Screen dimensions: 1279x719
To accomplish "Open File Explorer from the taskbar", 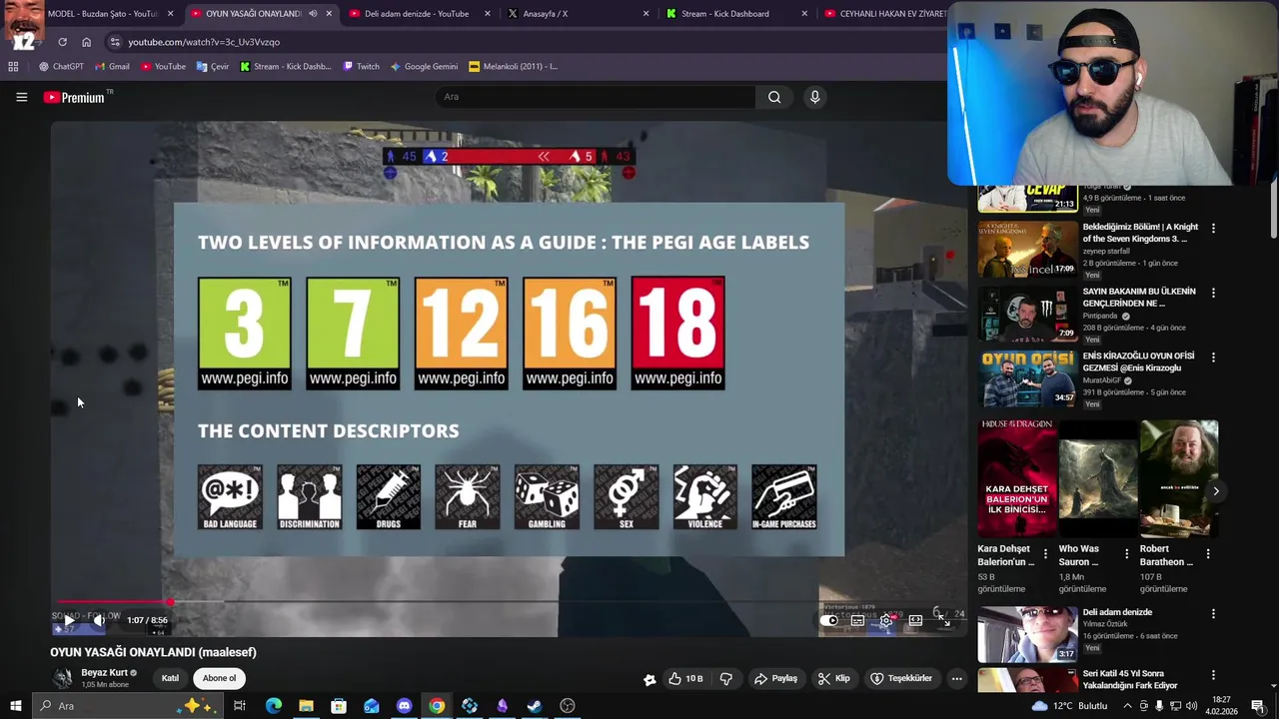I will click(306, 706).
